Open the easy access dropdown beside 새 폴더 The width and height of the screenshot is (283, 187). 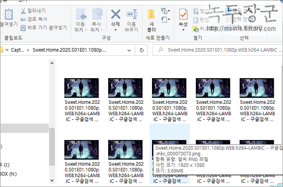[165, 19]
